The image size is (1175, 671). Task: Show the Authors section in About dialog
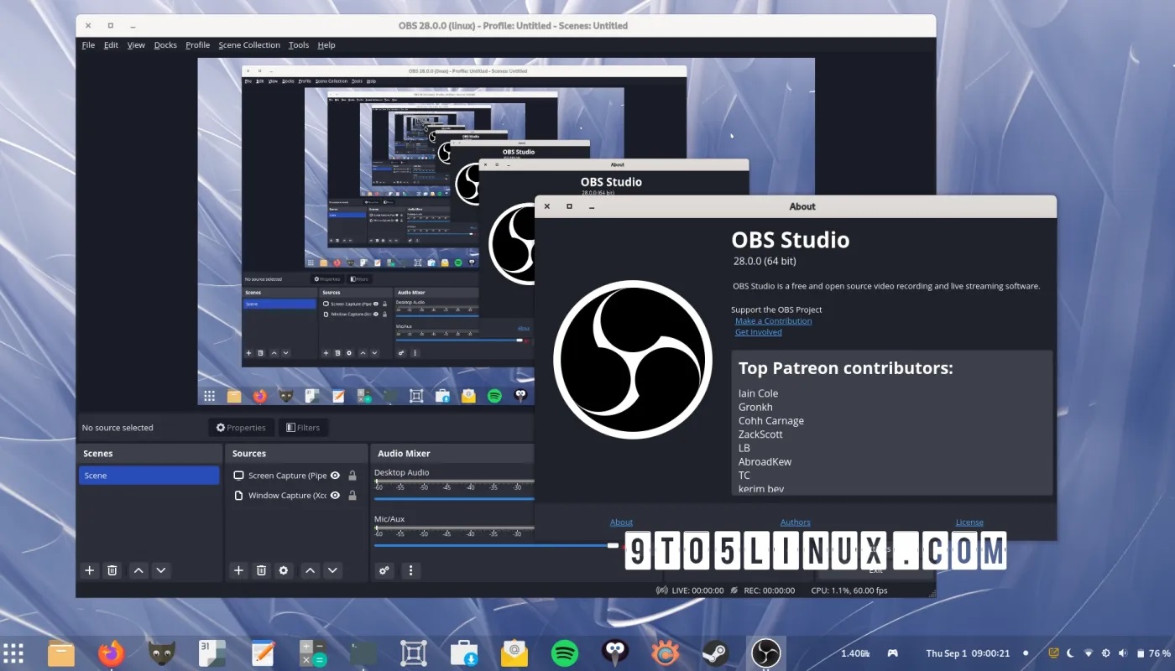coord(796,523)
